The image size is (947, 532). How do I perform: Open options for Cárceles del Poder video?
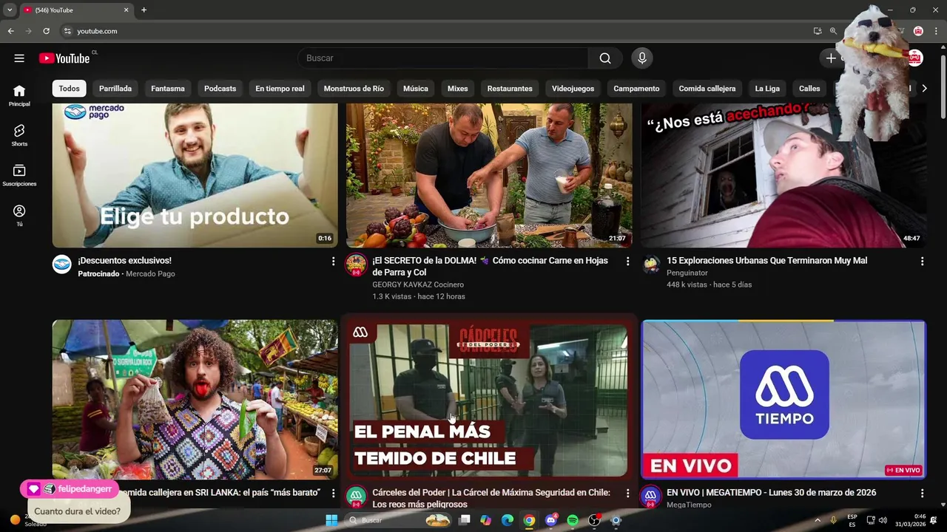pos(627,493)
